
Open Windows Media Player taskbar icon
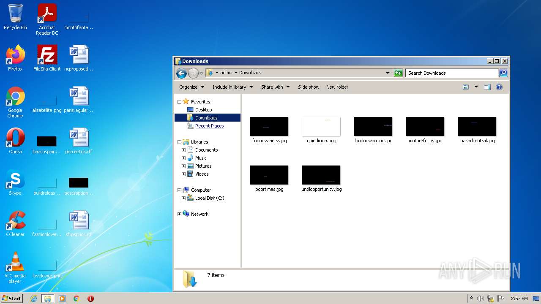pos(62,299)
